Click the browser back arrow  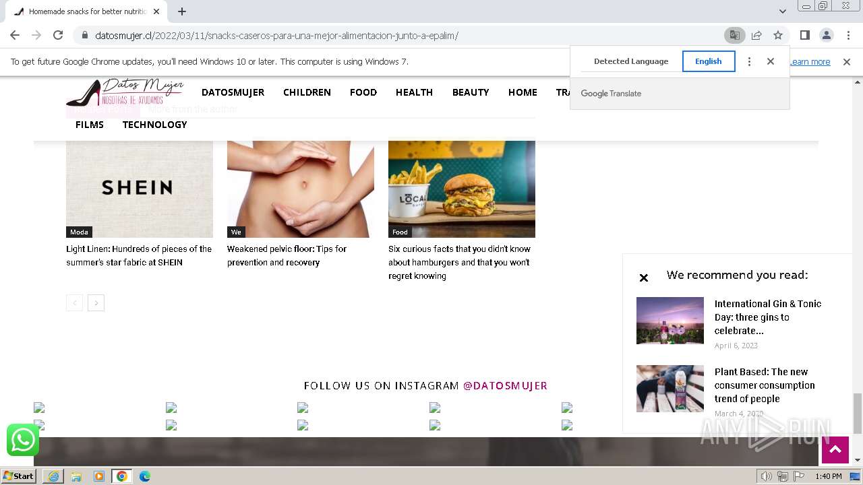coord(15,35)
